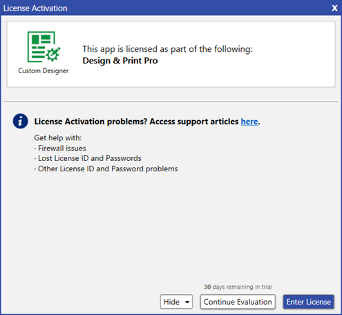Click the 'Get help with:' text
The width and height of the screenshot is (342, 315).
point(58,138)
